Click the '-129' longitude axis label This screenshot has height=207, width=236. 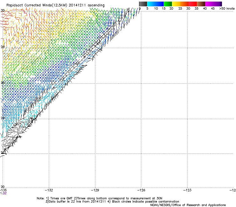(95, 190)
